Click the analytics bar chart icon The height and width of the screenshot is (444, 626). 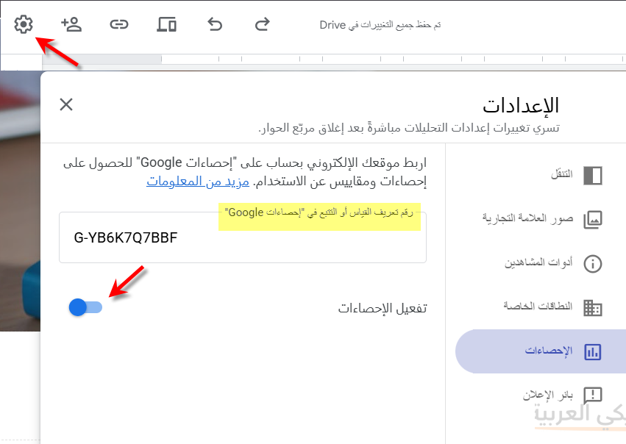592,352
